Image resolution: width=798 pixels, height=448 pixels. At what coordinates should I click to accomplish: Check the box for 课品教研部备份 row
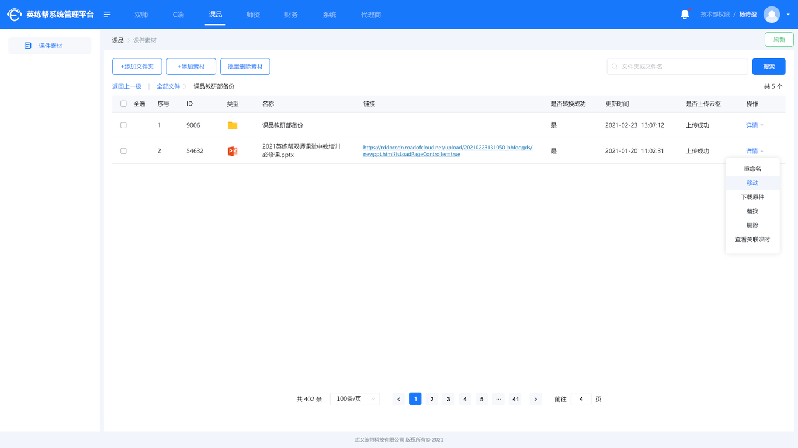tap(123, 125)
